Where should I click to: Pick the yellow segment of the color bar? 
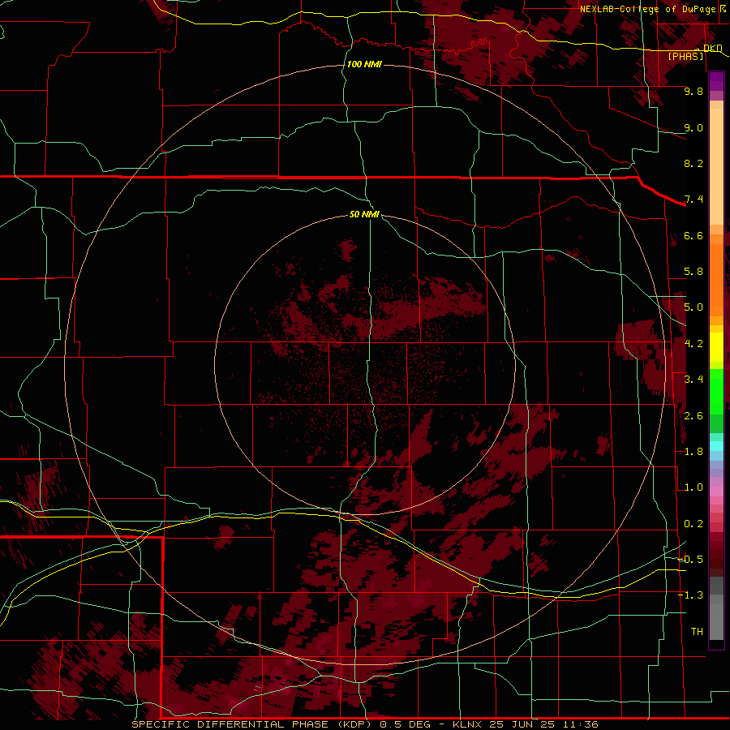[x=716, y=347]
